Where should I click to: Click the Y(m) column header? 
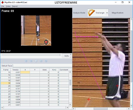click(54, 70)
